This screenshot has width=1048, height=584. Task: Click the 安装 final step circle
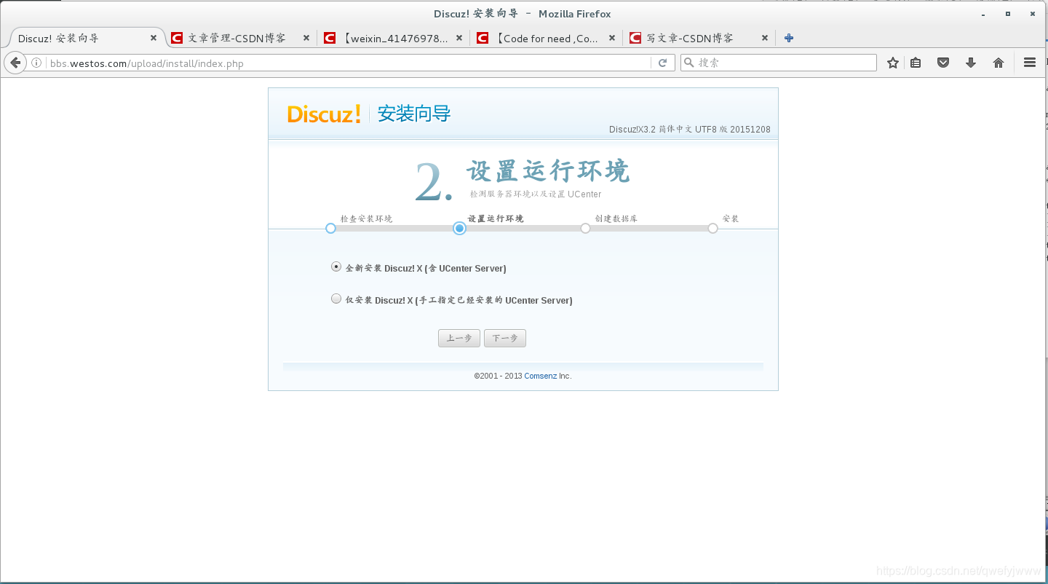pos(712,228)
